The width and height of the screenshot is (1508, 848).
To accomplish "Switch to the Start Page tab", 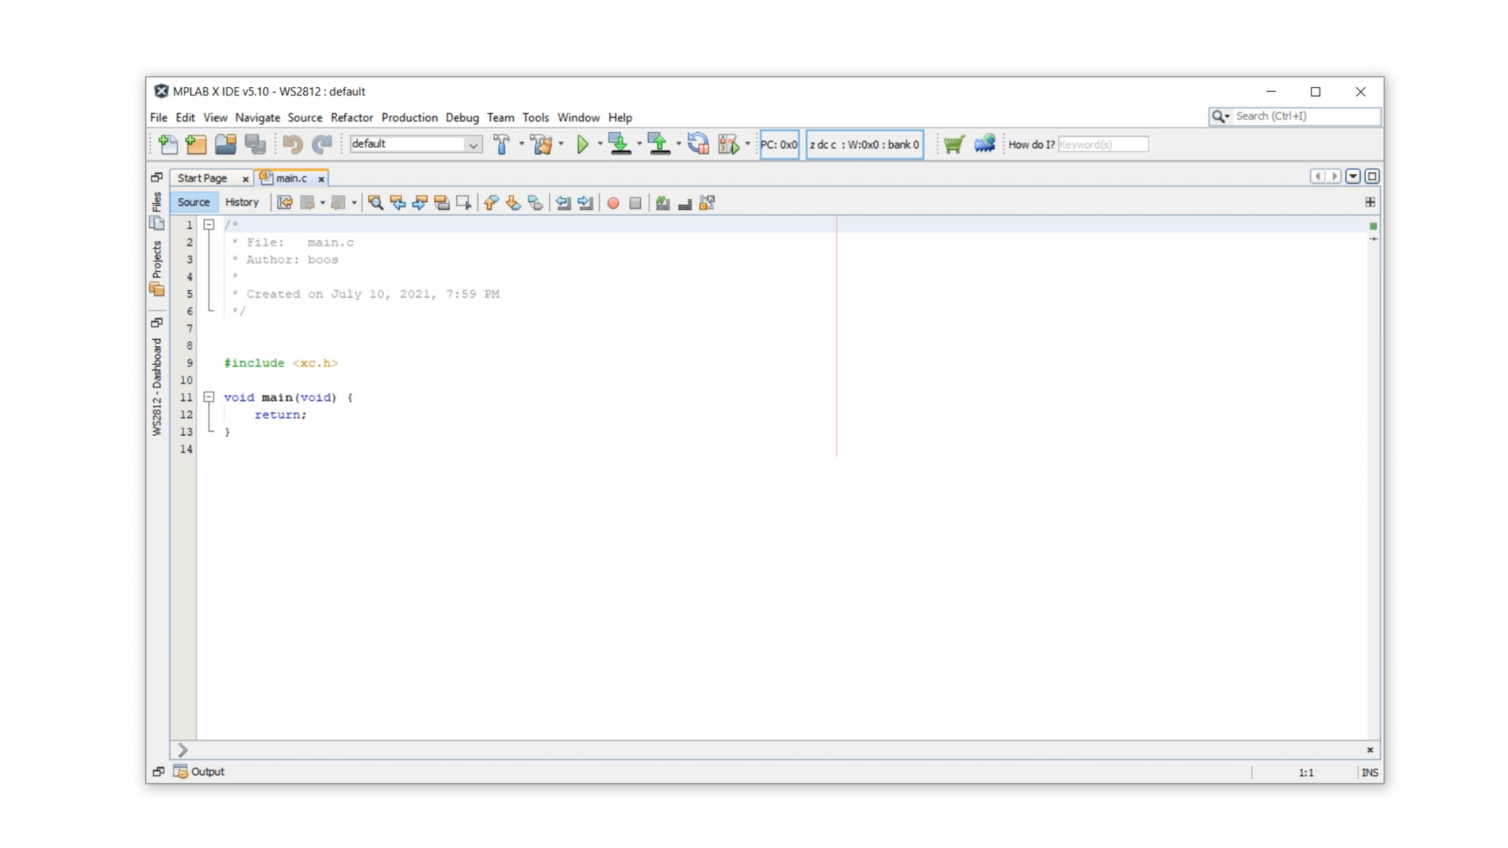I will (202, 178).
